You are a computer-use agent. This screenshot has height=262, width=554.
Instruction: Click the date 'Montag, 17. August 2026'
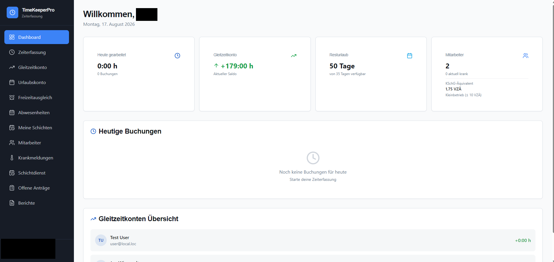tap(109, 24)
